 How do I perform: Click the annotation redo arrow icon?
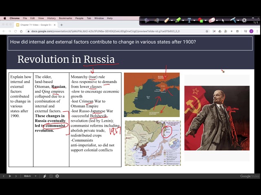157,20
